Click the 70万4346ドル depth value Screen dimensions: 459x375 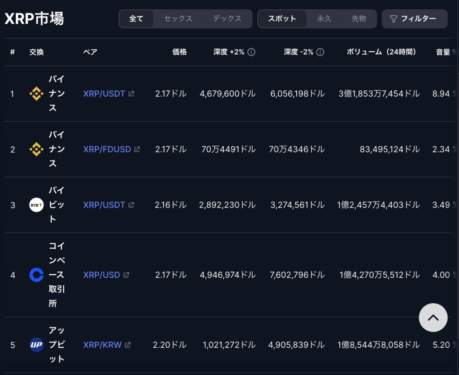click(297, 149)
